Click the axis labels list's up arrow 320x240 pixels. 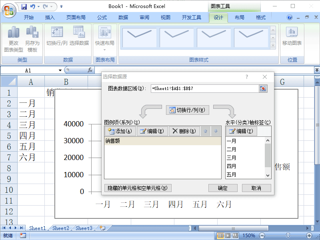[268, 140]
